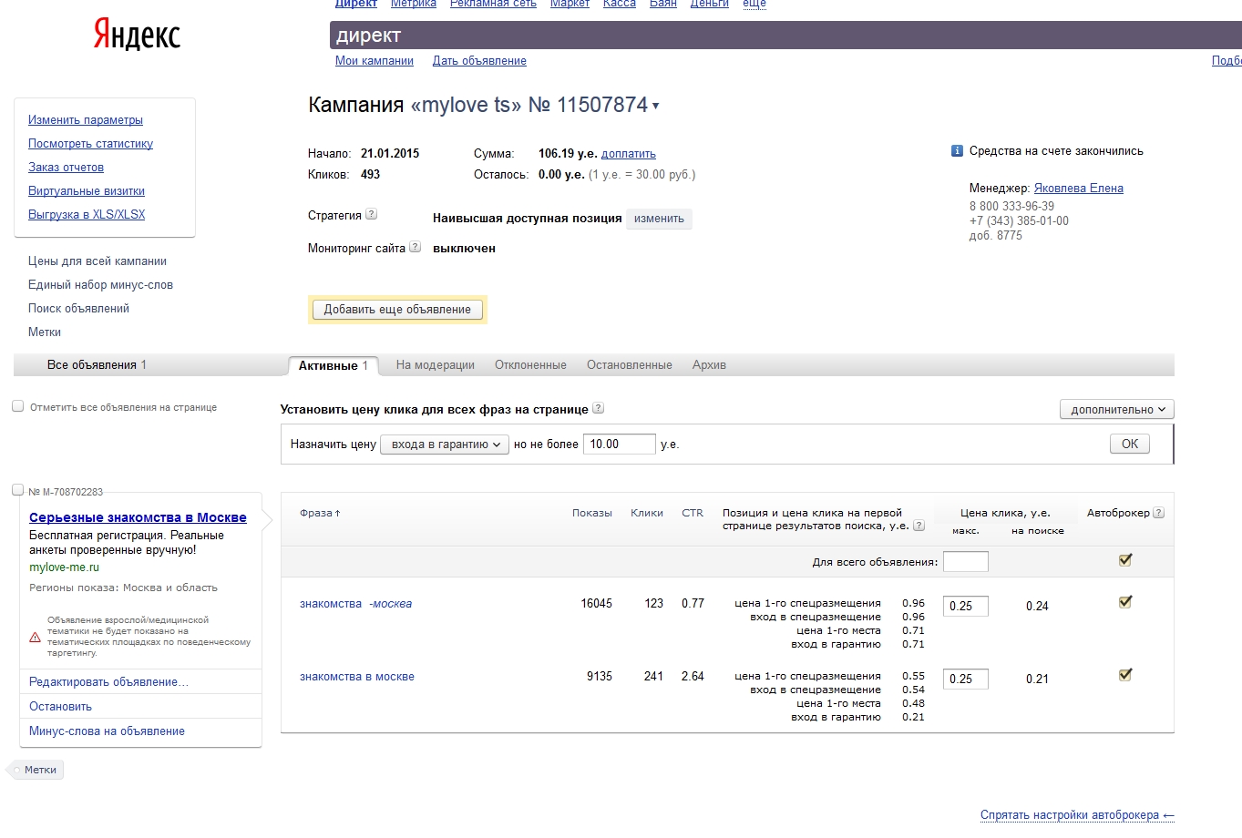Open the 'На модерации' tab

tap(436, 365)
